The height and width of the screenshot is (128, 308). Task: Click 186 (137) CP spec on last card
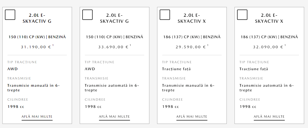coord(269,37)
